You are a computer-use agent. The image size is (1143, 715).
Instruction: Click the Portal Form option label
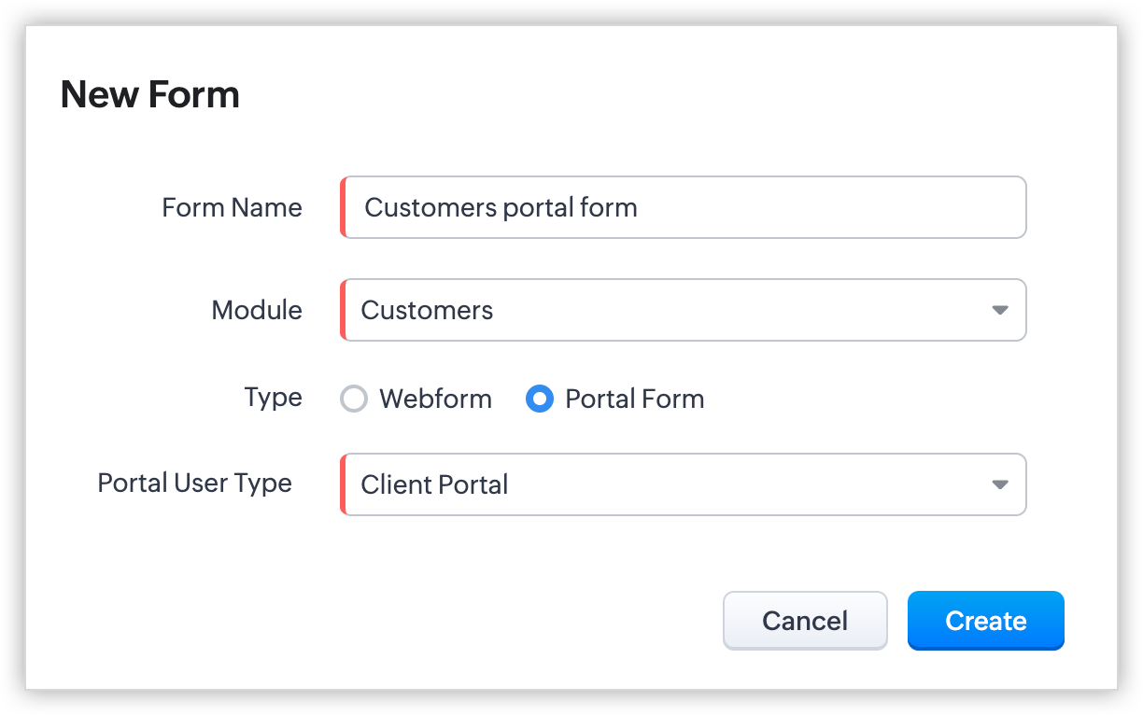click(x=635, y=400)
